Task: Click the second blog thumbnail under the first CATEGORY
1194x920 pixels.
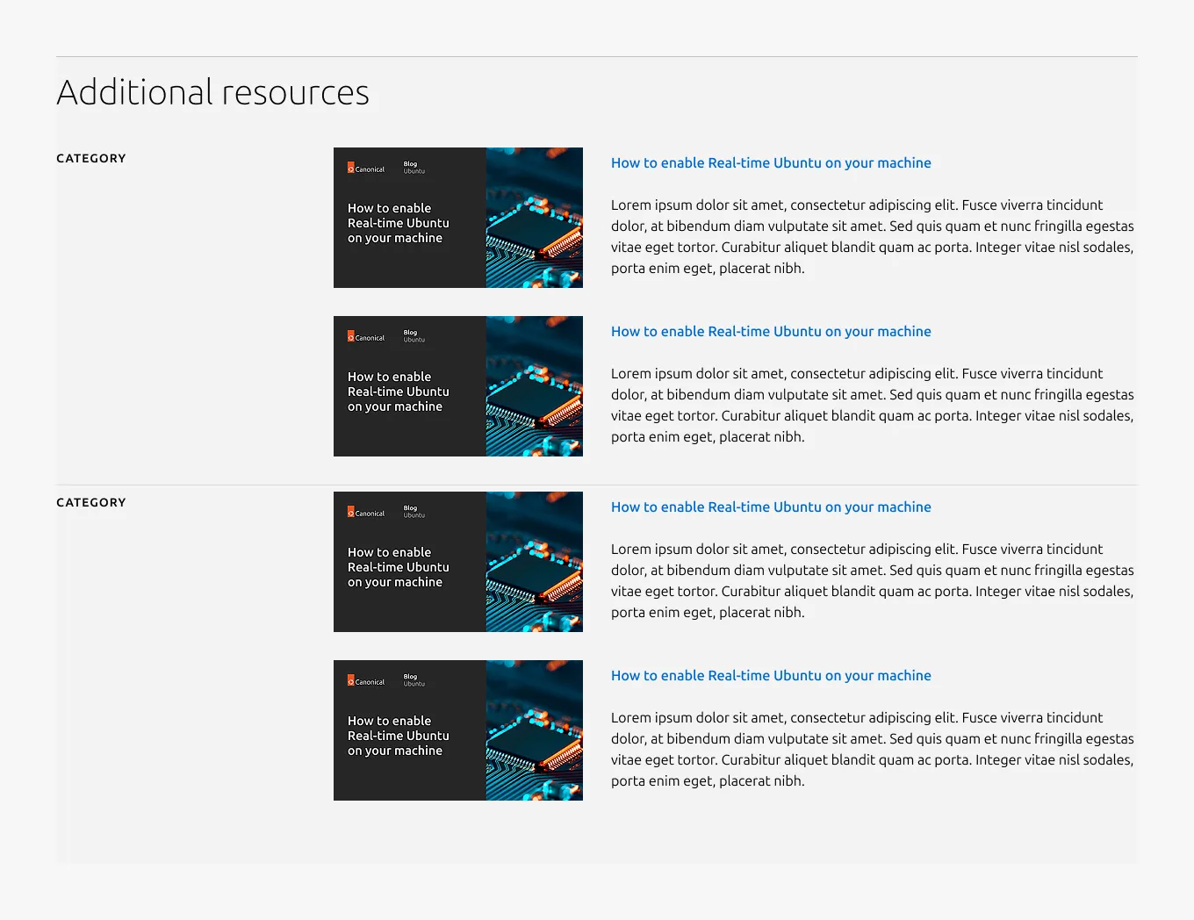Action: [458, 386]
